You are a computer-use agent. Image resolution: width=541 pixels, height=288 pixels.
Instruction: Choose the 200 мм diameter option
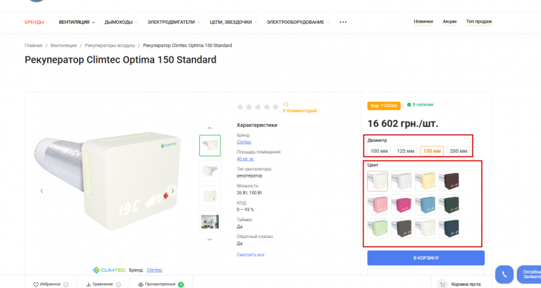(x=458, y=151)
